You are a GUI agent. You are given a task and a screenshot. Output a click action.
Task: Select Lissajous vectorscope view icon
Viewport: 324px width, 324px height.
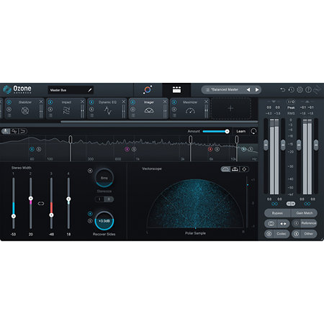pyautogui.click(x=244, y=169)
